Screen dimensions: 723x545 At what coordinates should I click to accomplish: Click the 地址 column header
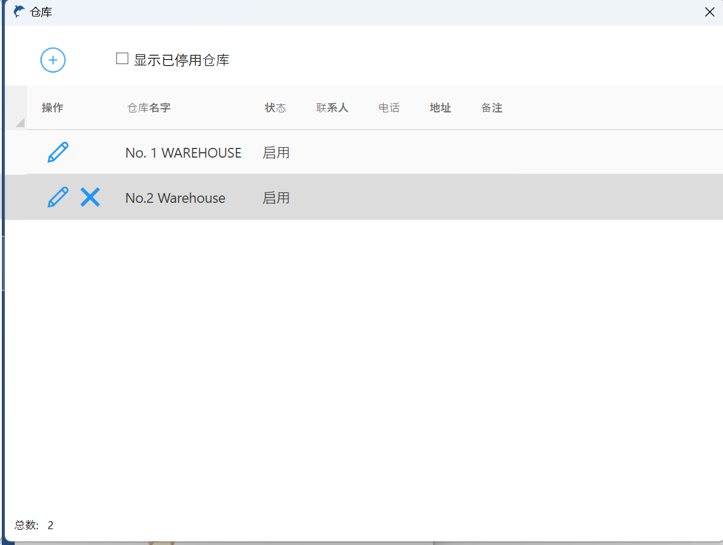tap(440, 108)
